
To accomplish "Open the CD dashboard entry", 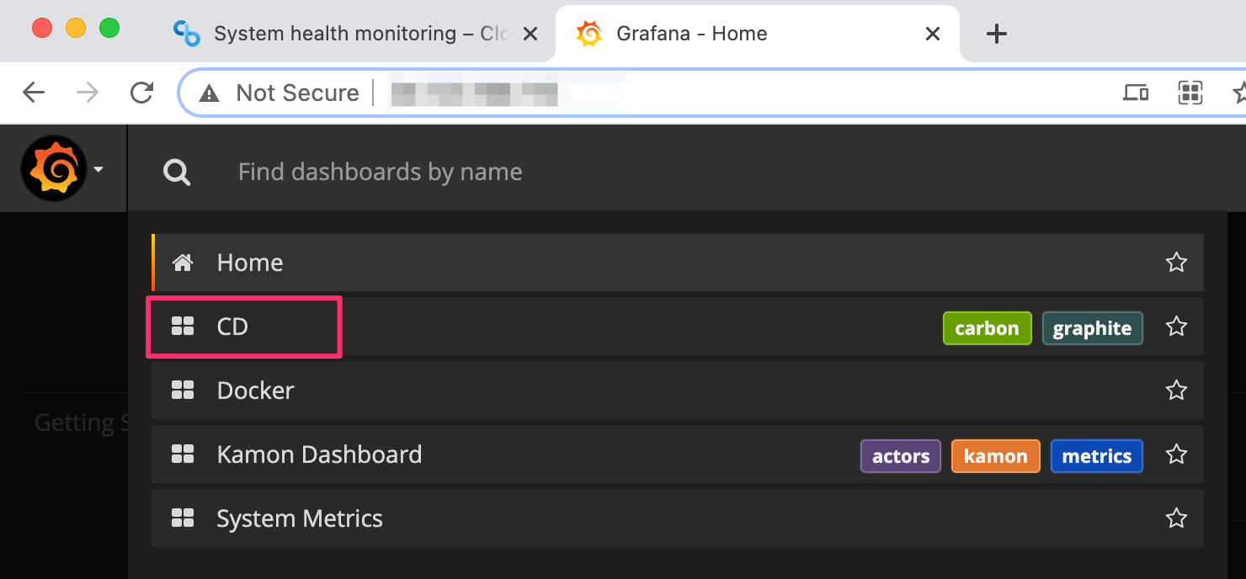I will (x=232, y=327).
